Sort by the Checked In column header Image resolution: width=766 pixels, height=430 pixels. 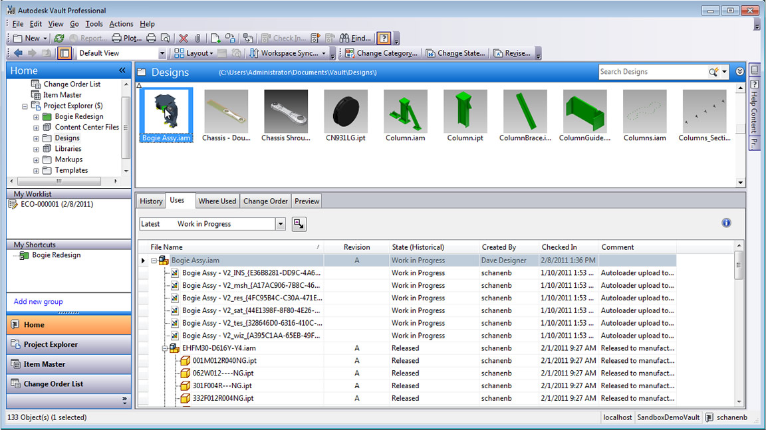click(x=568, y=247)
